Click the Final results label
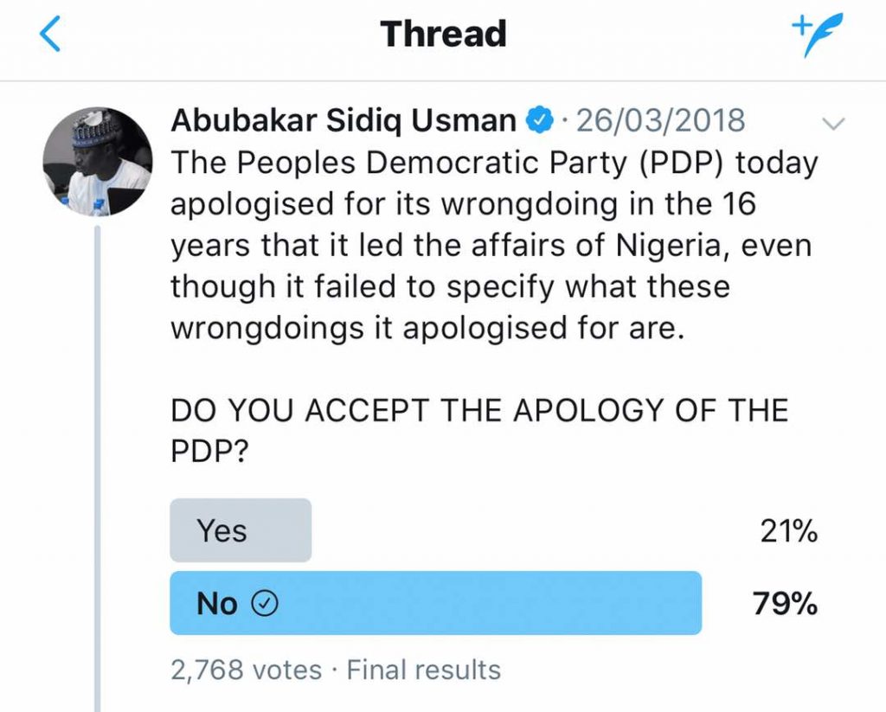Viewport: 886px width, 712px height. (424, 670)
